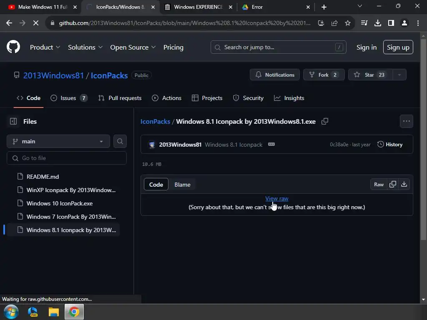Expand the Product menu
The image size is (427, 320).
click(45, 47)
